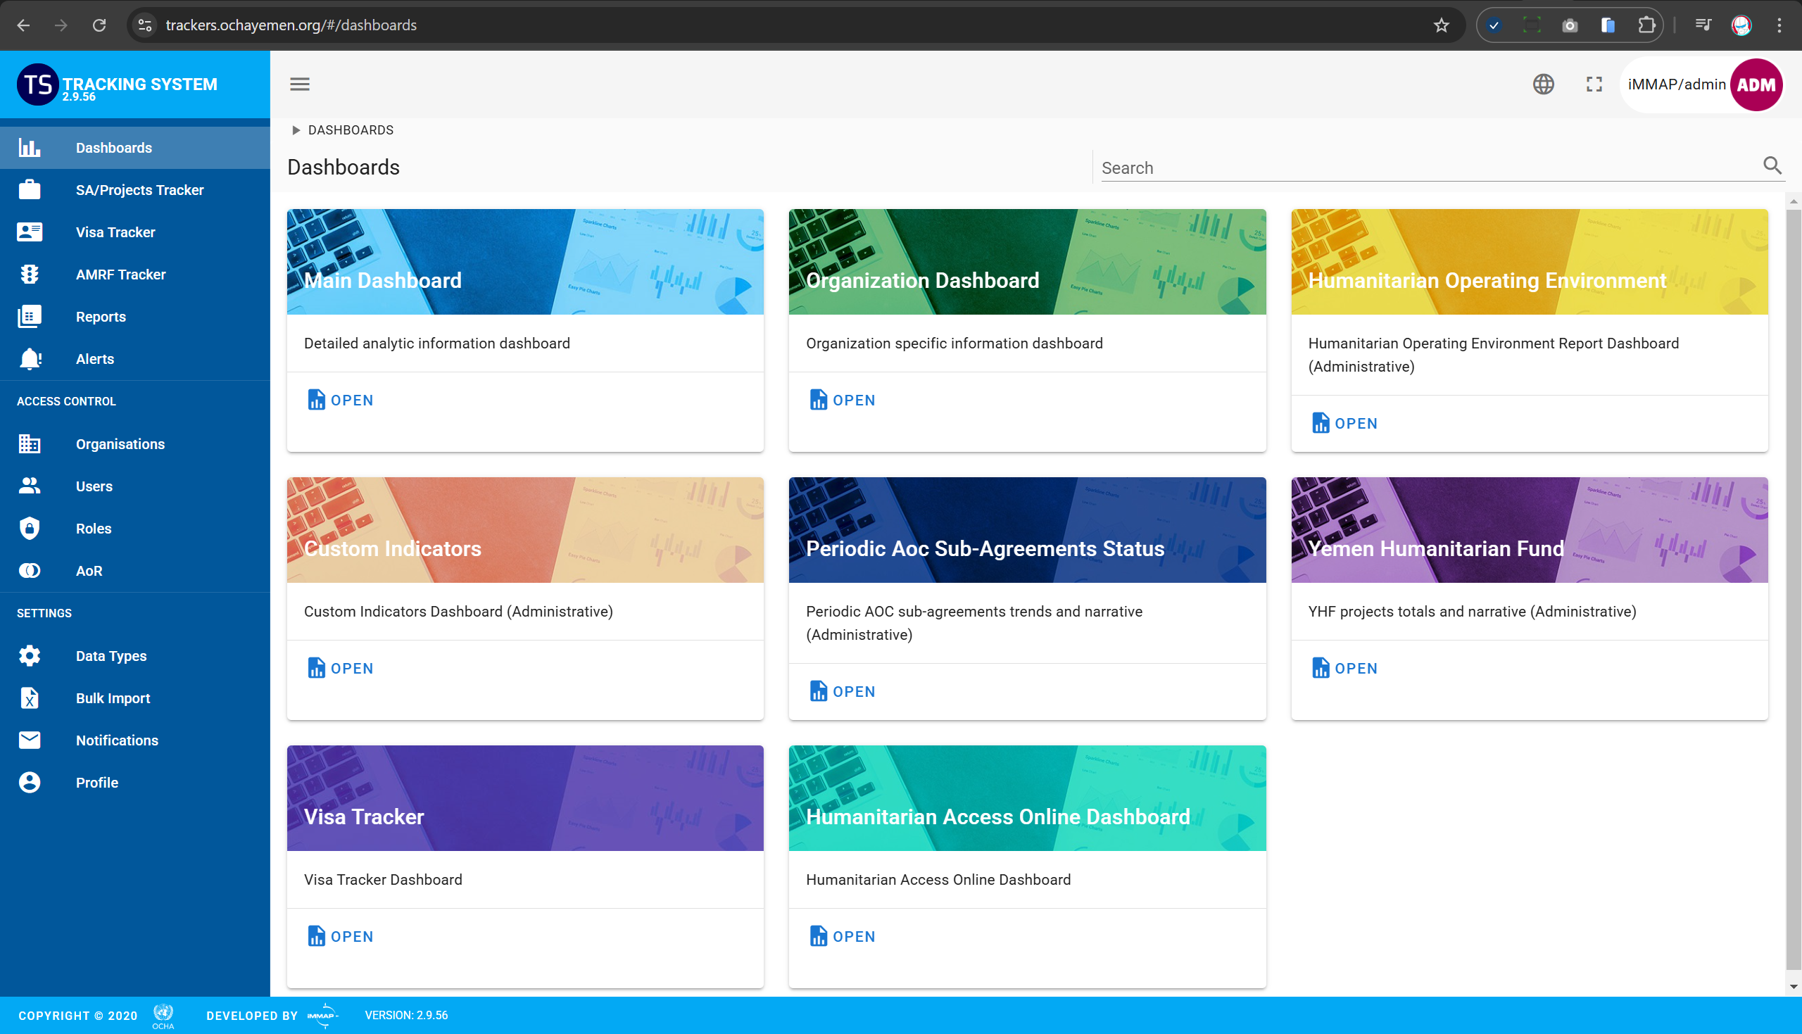Toggle fullscreen mode icon
Viewport: 1802px width, 1034px height.
1594,84
